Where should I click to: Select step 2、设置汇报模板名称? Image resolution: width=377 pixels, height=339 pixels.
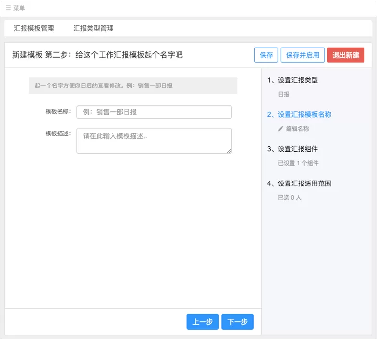pos(299,114)
